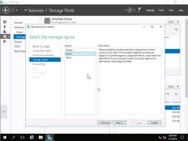Open the Tools menu

(161, 10)
